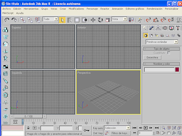Collapse the Nombre y color rollout
Image resolution: width=182 pixels, height=136 pixels.
(162, 64)
